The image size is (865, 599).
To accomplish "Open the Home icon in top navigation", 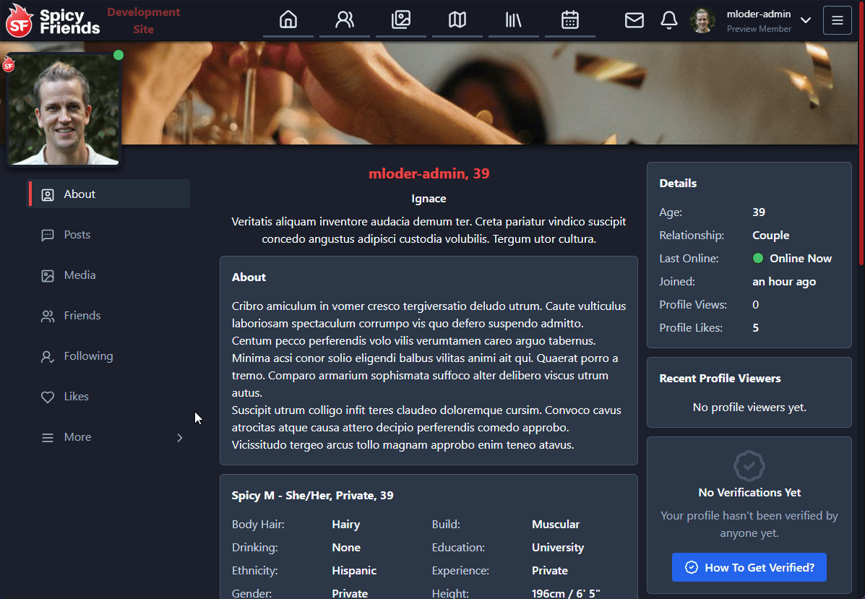I will click(x=288, y=20).
